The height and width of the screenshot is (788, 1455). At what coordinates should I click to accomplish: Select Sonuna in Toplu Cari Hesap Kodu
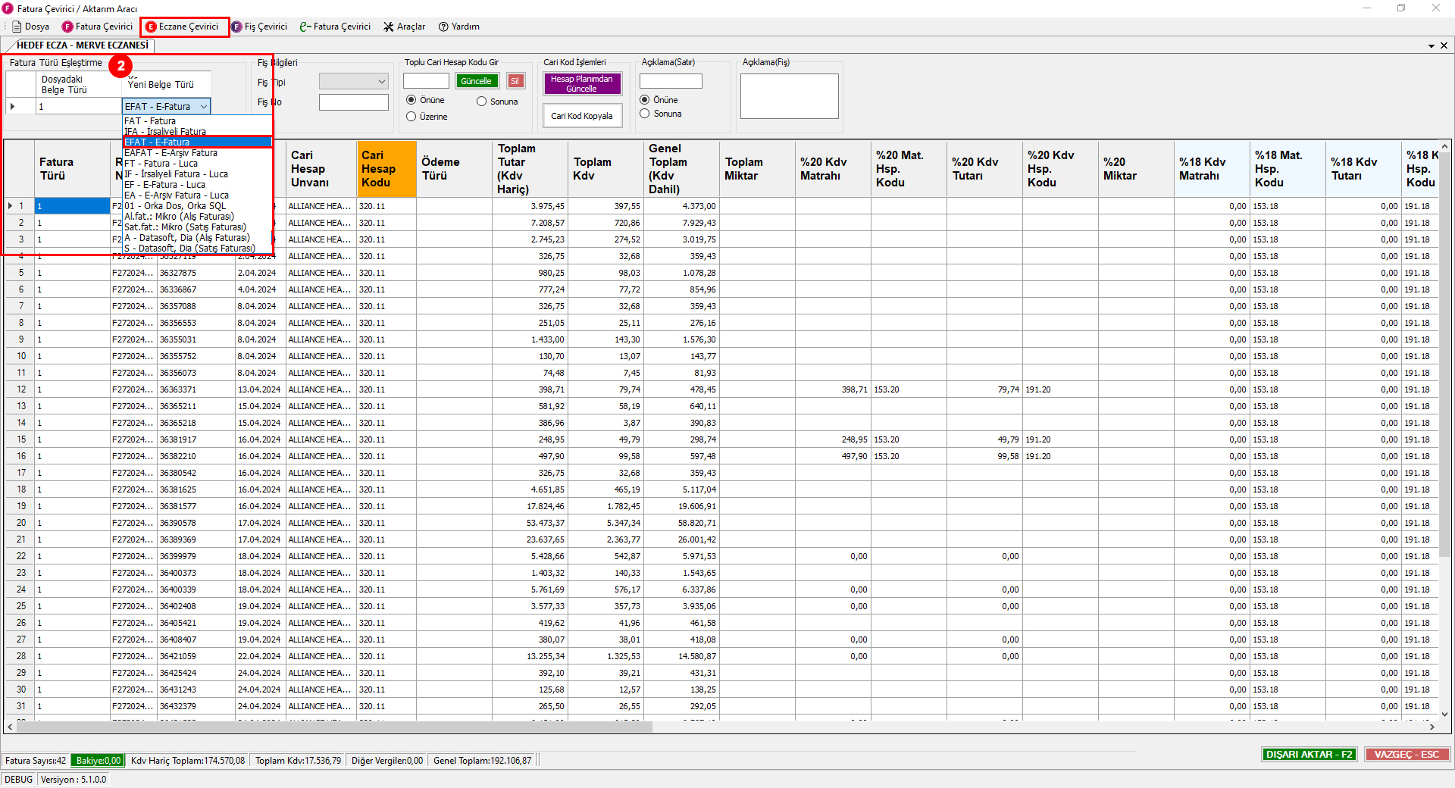pos(482,102)
